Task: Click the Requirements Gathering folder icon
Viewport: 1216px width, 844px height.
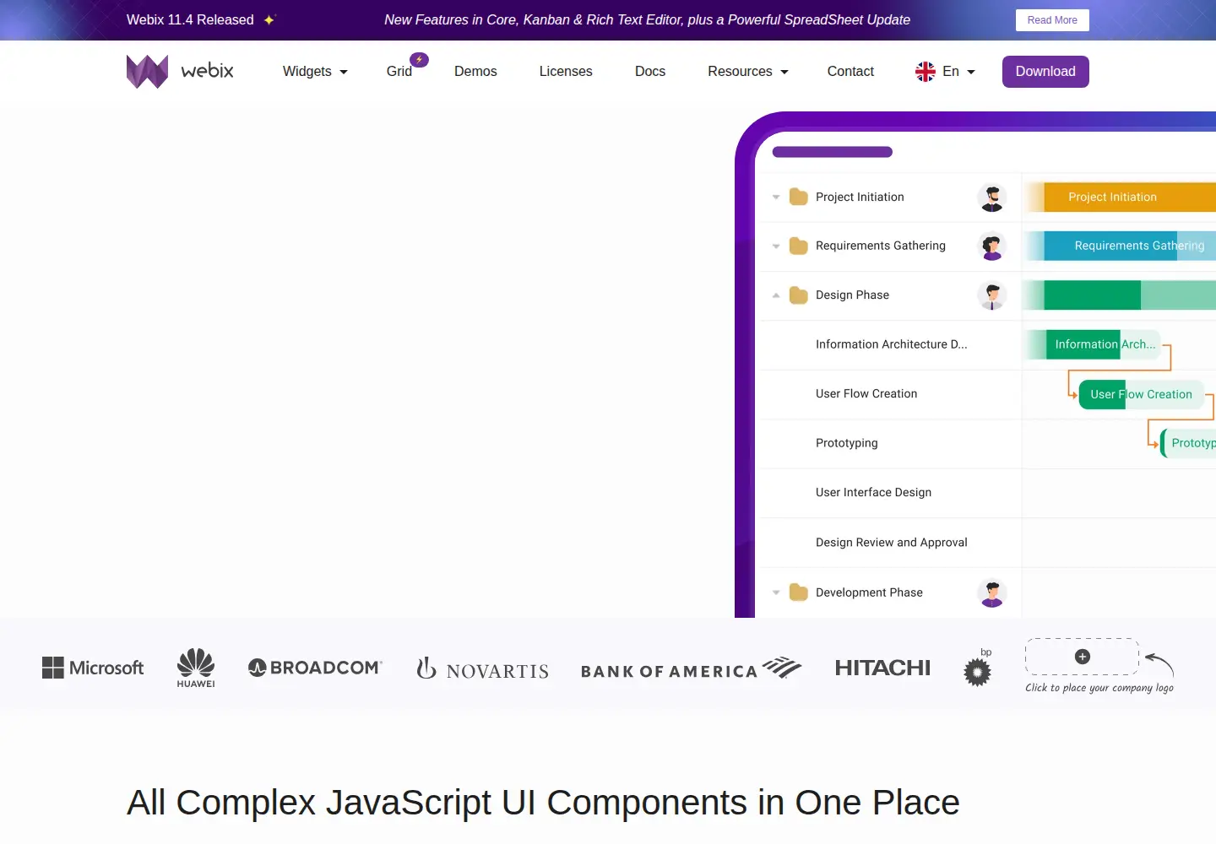Action: 799,246
